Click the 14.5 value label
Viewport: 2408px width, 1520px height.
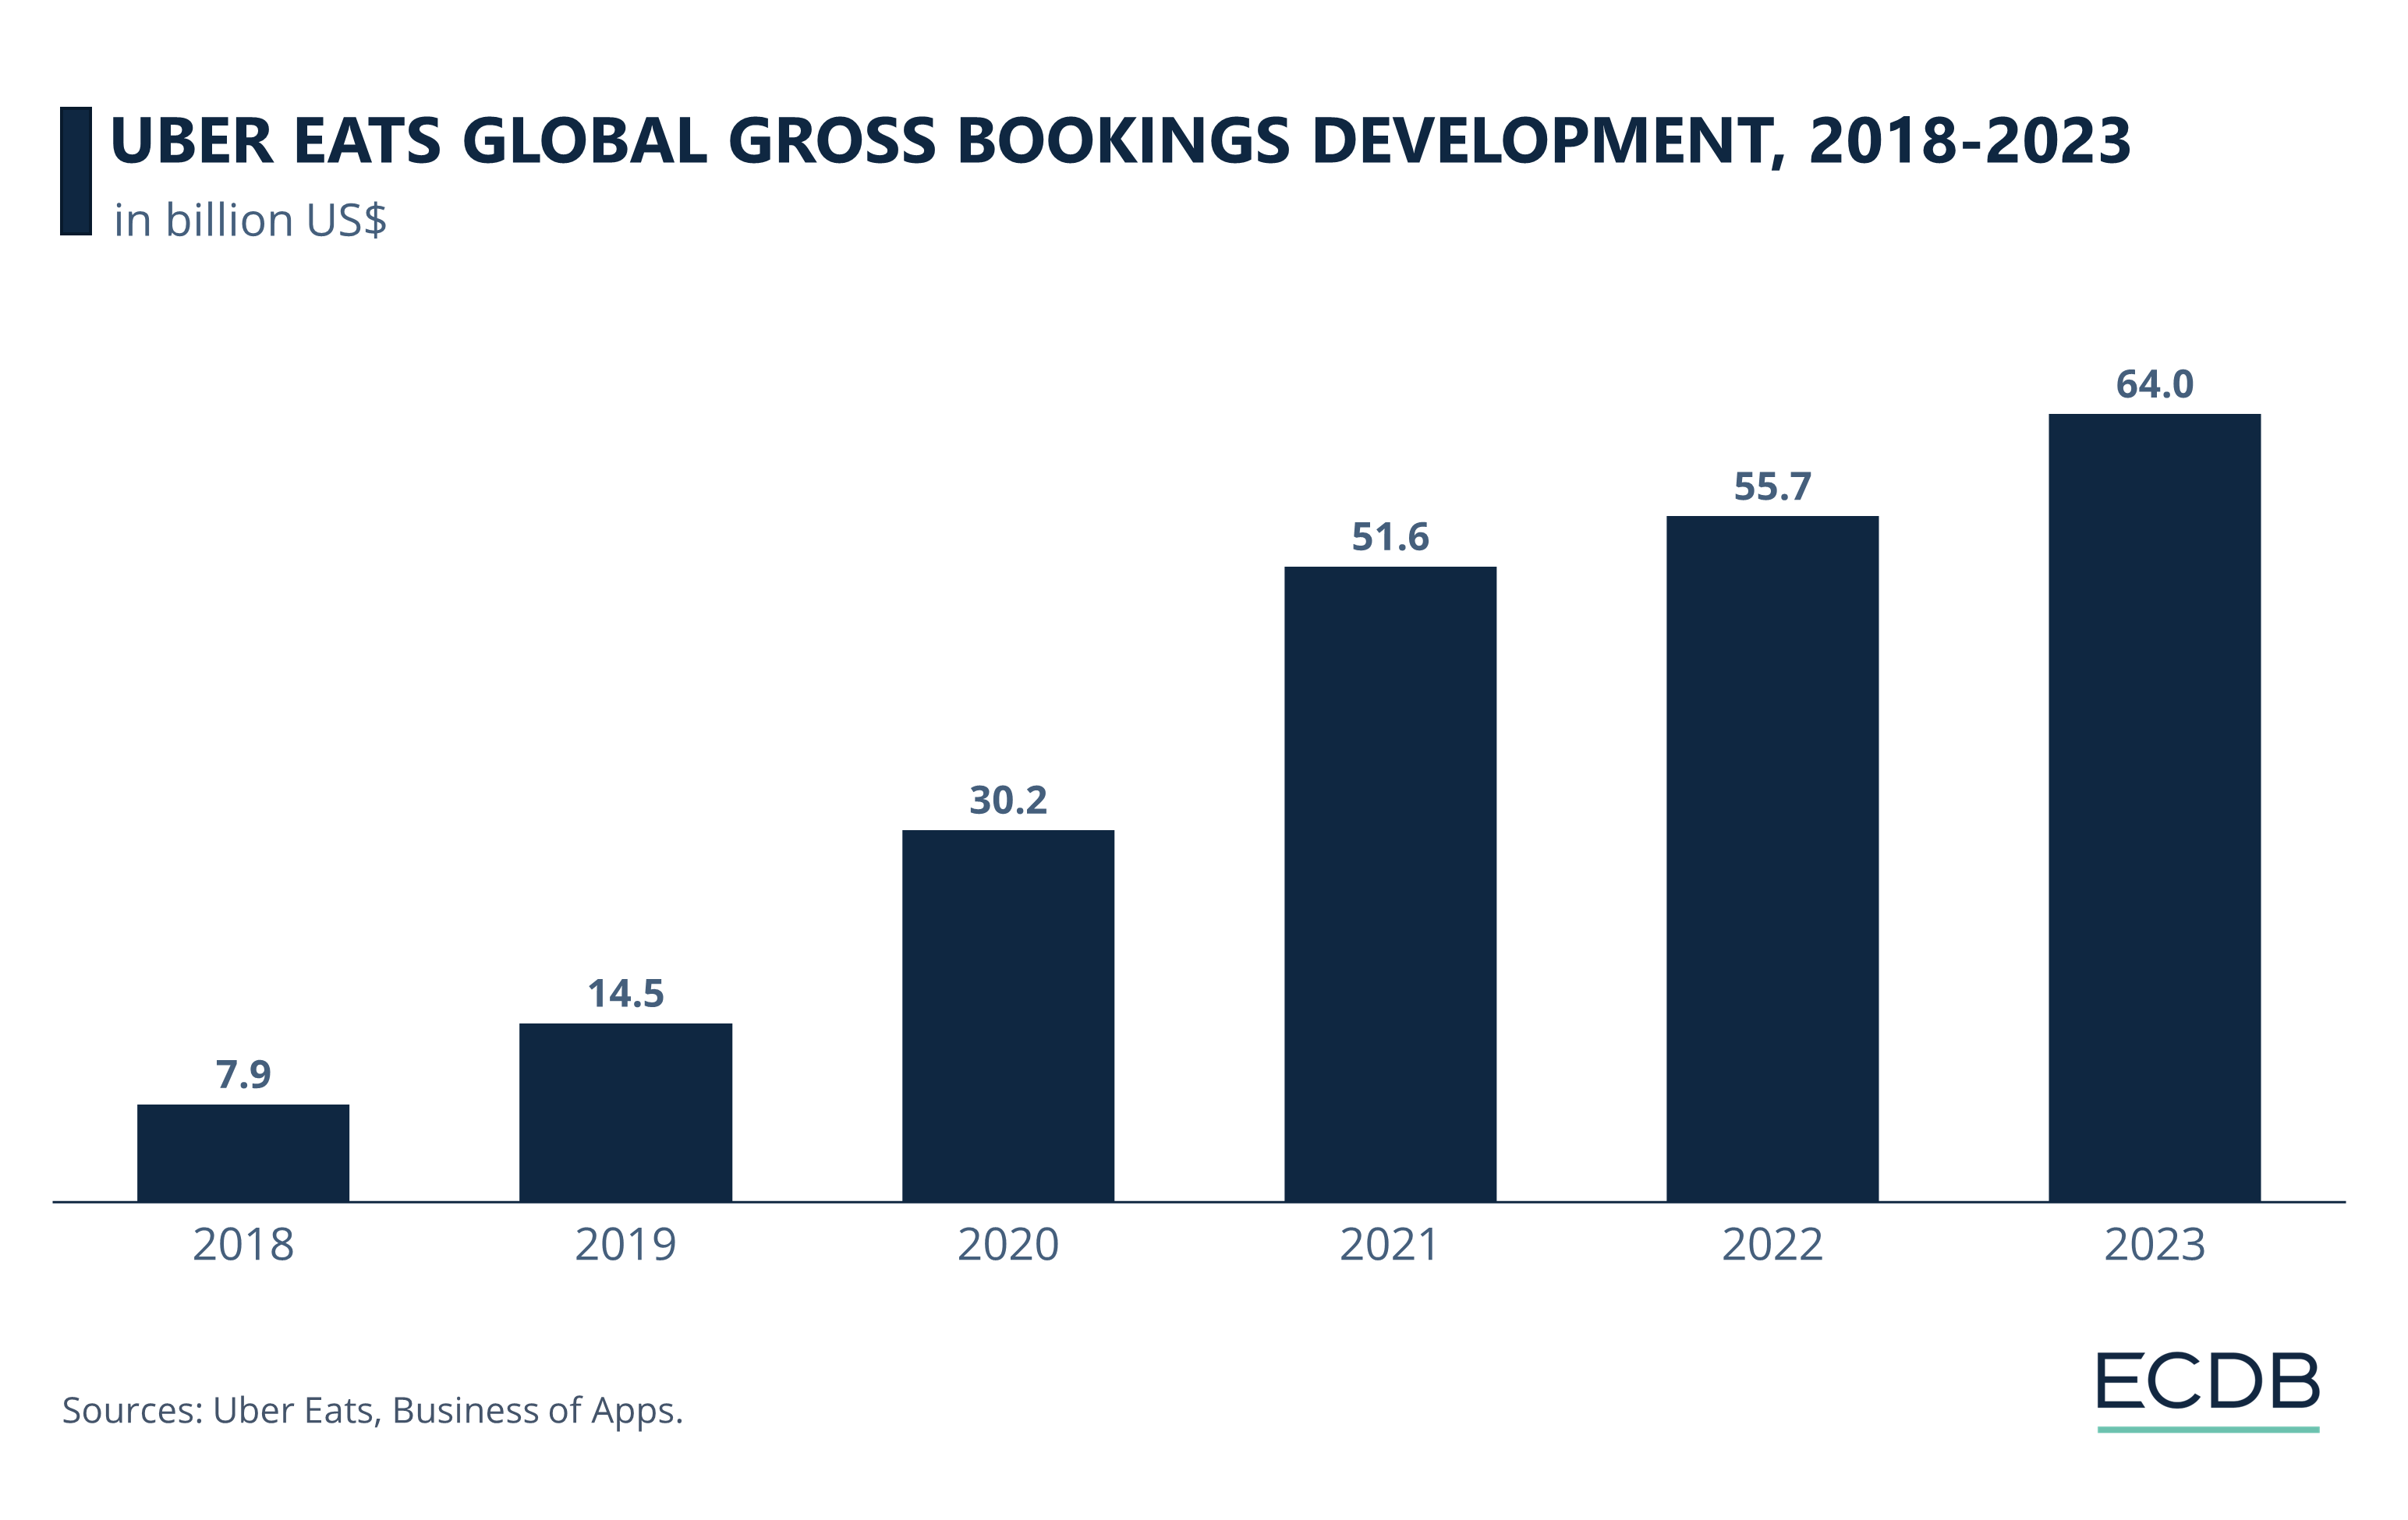click(625, 993)
